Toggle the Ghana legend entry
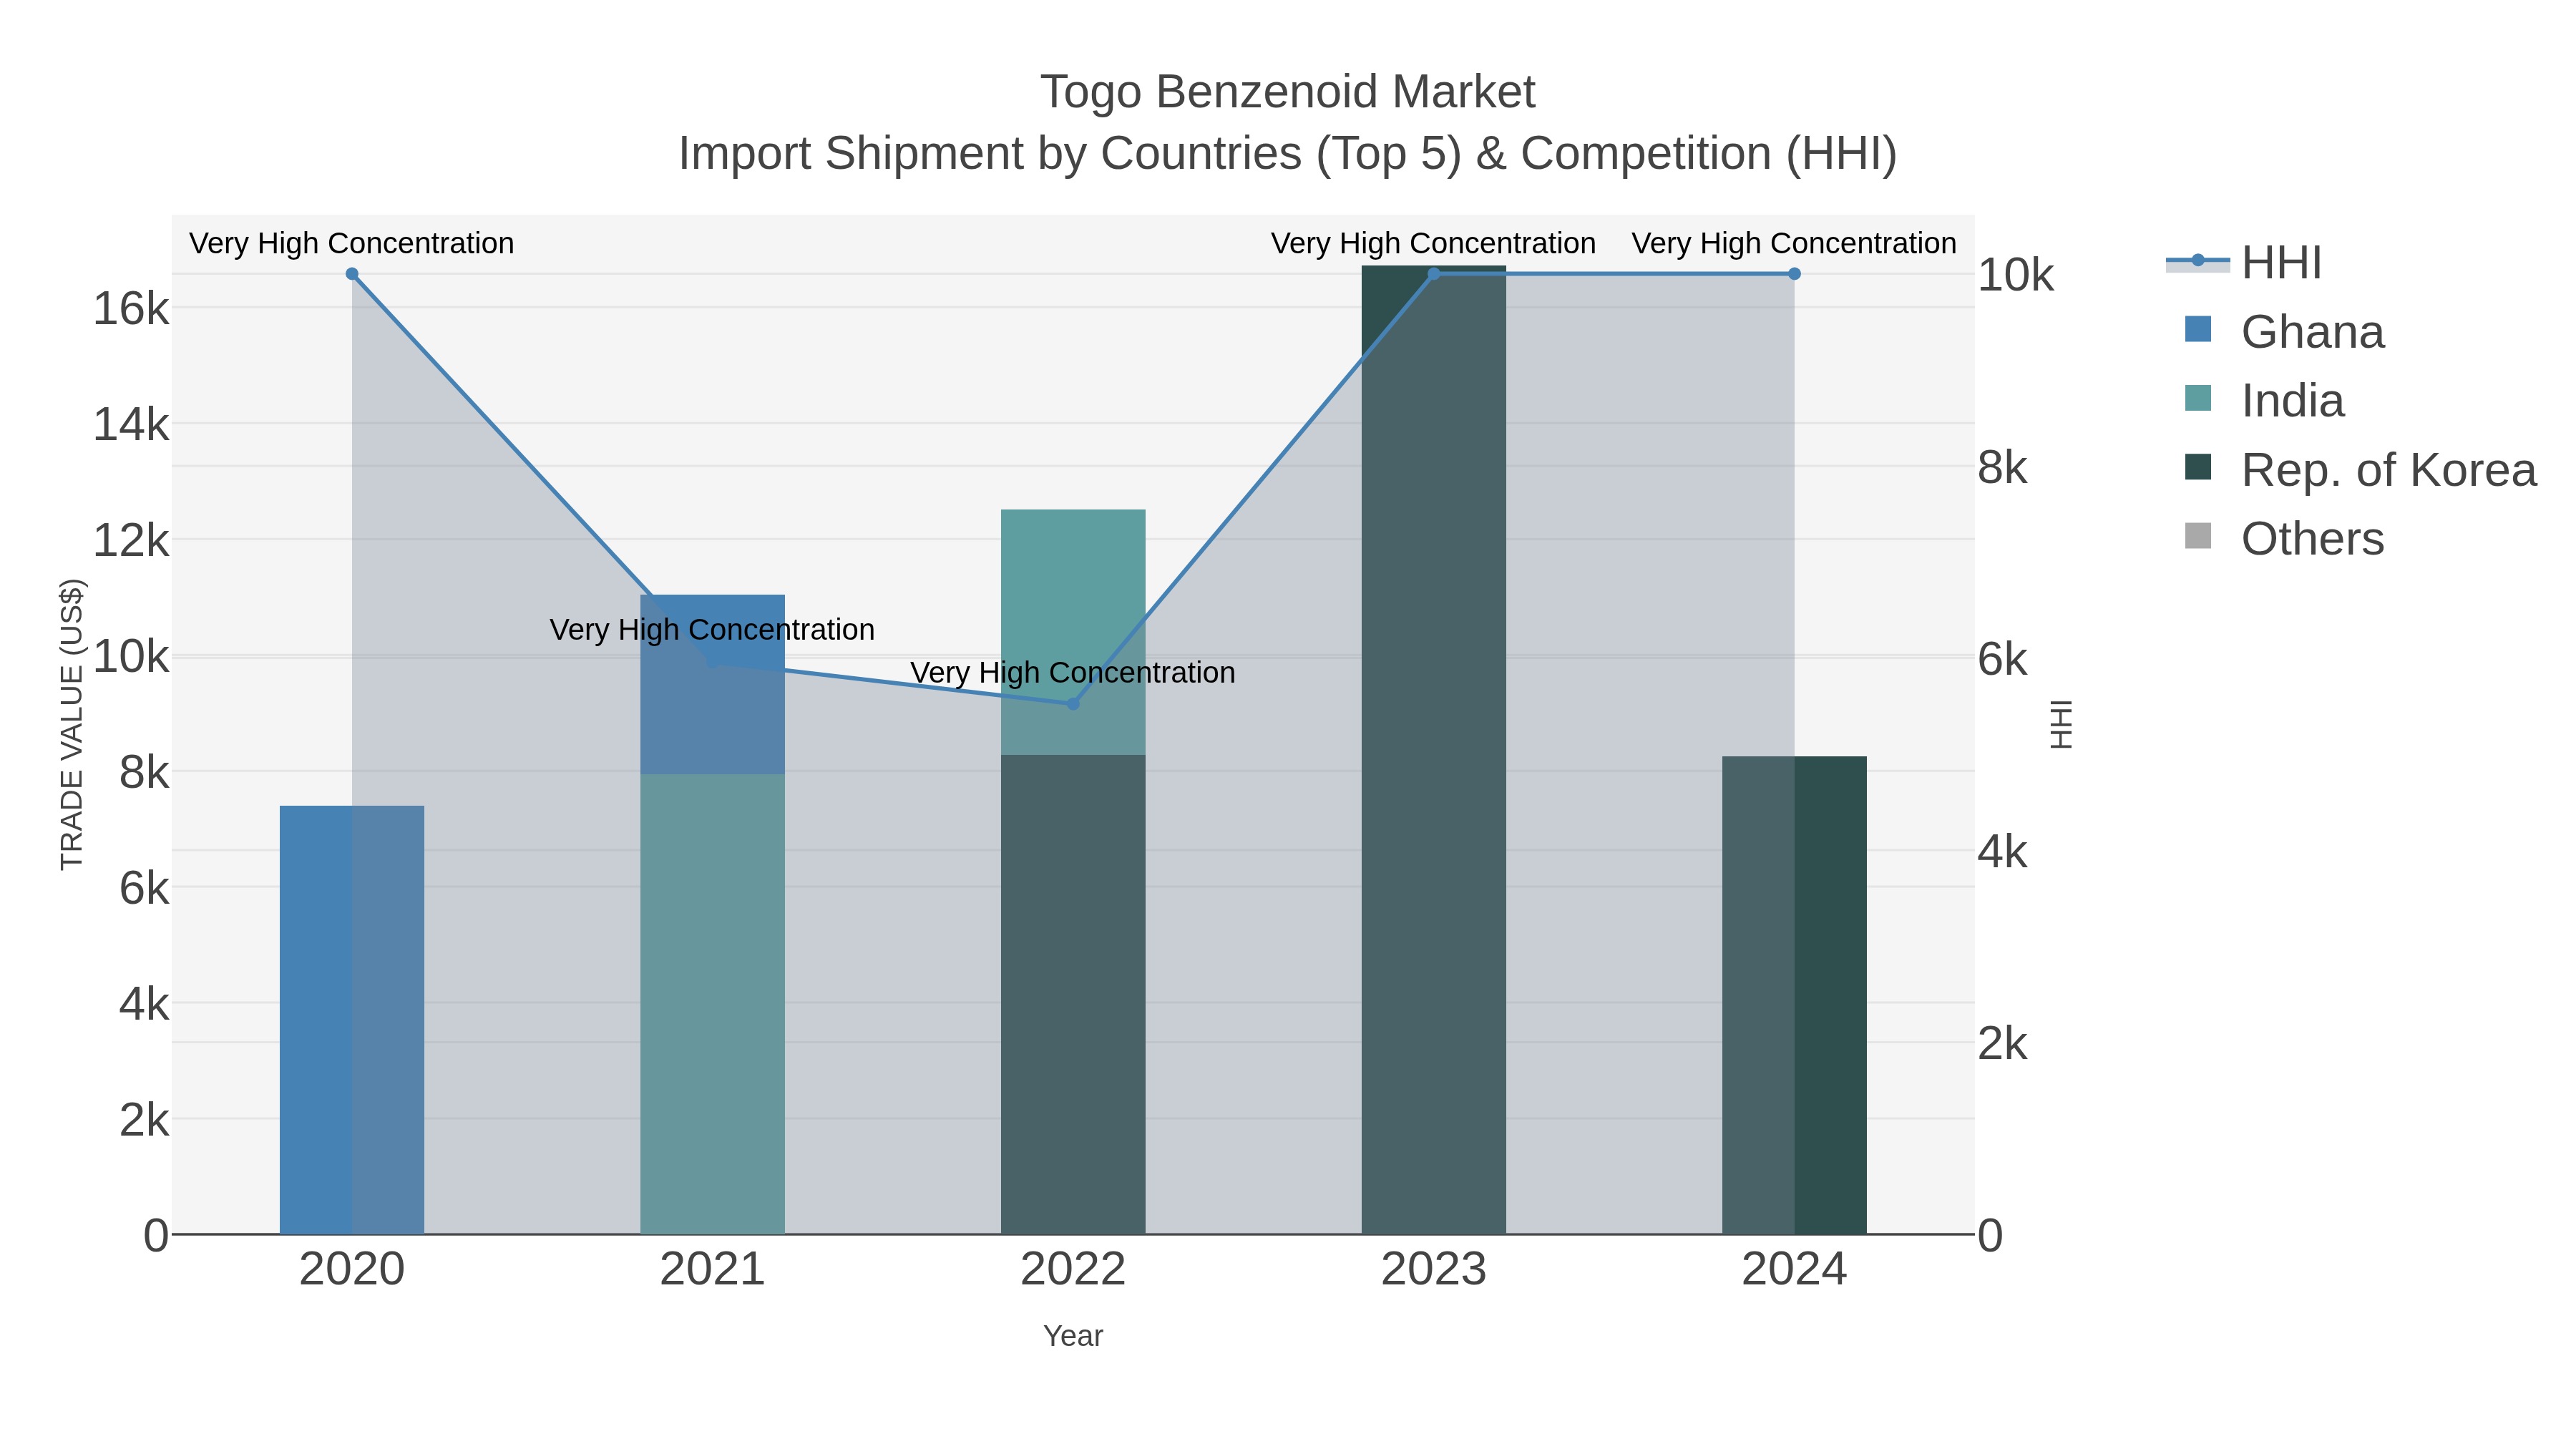The image size is (2576, 1449). tap(2284, 332)
